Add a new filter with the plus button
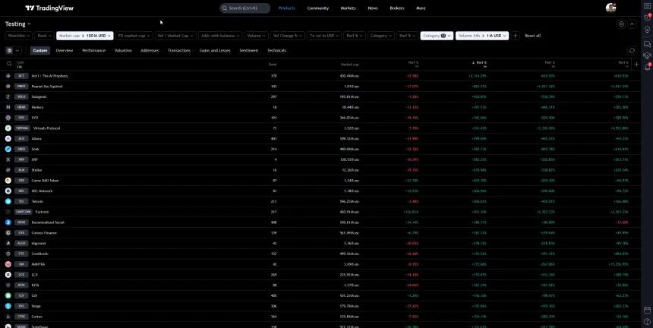653x328 pixels. pyautogui.click(x=515, y=36)
